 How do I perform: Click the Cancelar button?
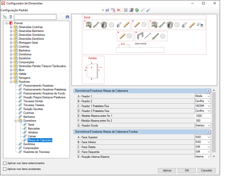point(206,170)
